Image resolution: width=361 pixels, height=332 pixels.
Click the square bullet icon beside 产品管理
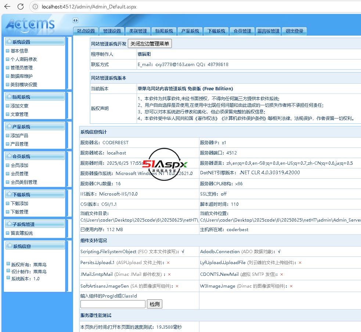(8, 144)
